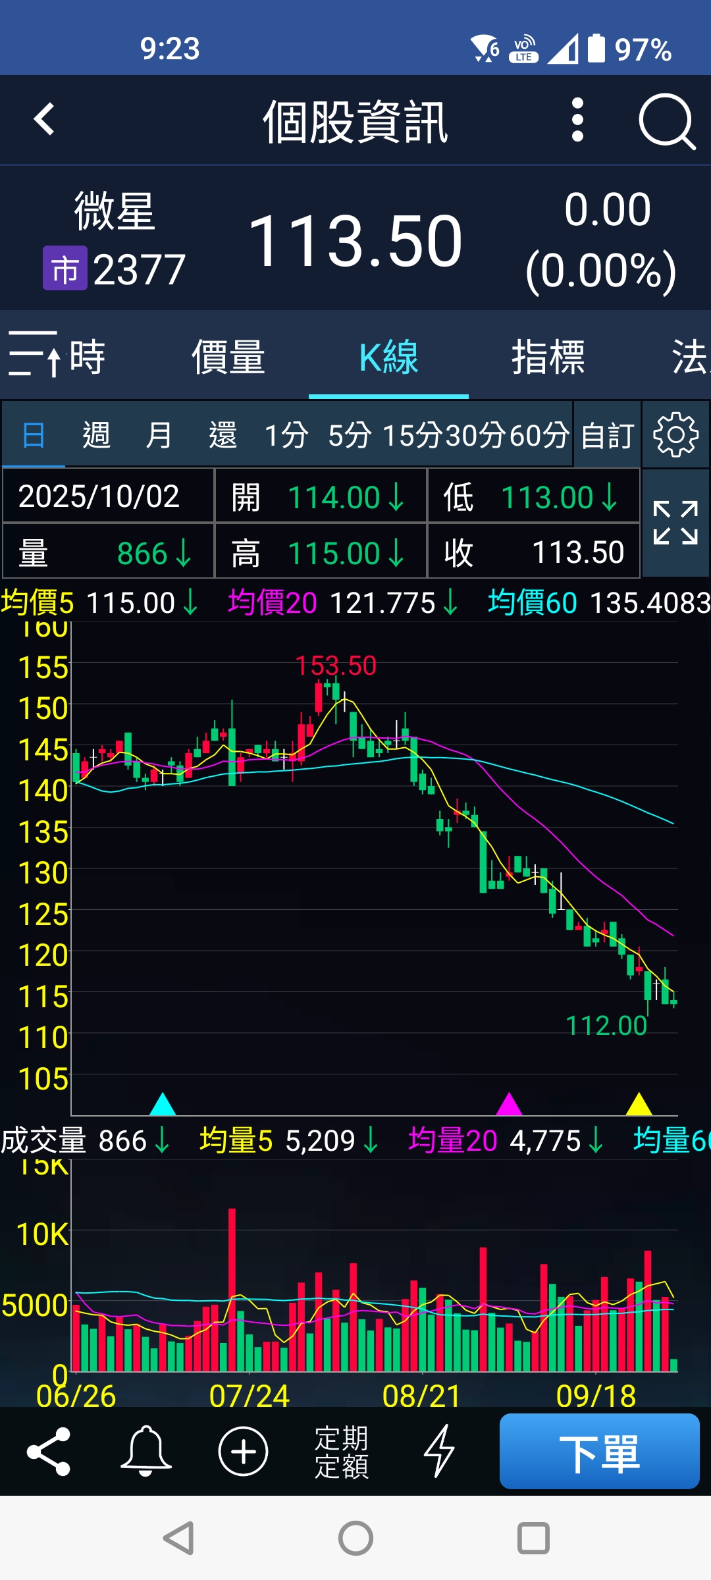Open chart settings gear icon
The image size is (711, 1580).
tap(675, 435)
